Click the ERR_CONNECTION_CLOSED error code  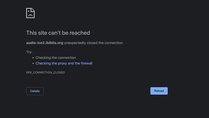[x=45, y=72]
